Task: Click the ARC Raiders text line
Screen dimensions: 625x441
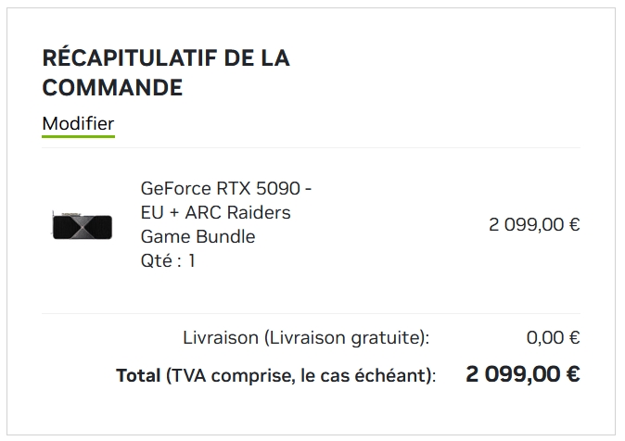Action: click(230, 212)
